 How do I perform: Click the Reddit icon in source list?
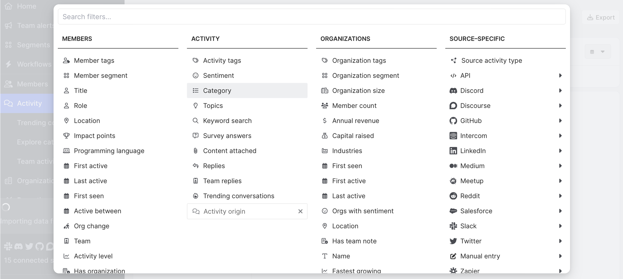pos(453,196)
